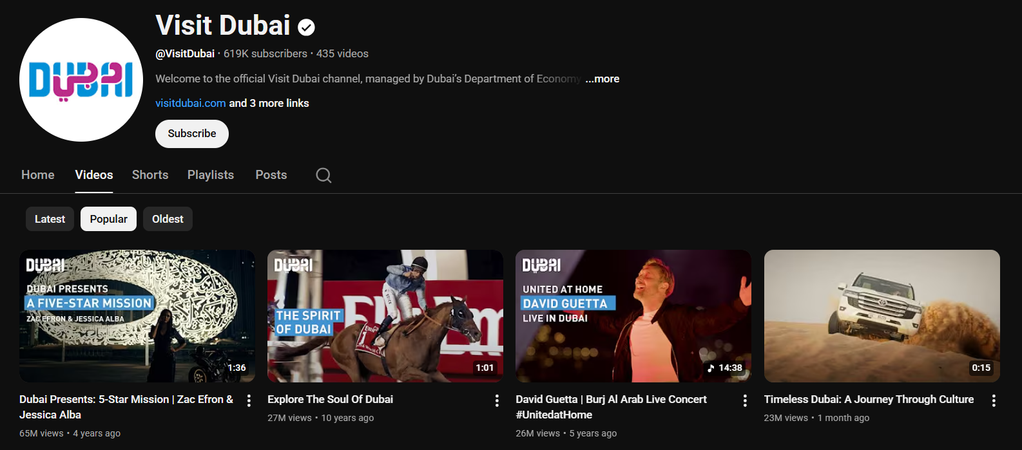Open options menu for 5-Star Mission video
The width and height of the screenshot is (1022, 450).
click(x=249, y=400)
